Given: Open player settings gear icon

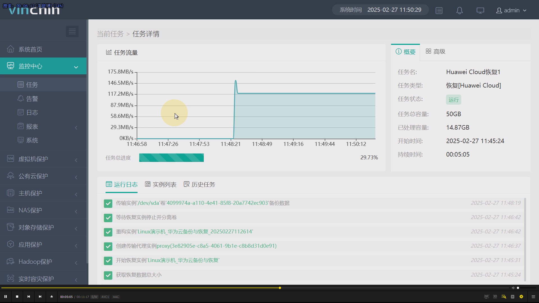Looking at the screenshot, I should 521,297.
